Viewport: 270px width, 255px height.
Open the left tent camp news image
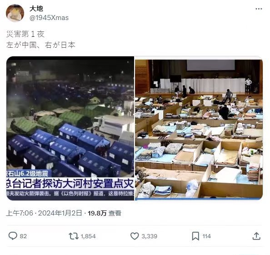[70, 128]
